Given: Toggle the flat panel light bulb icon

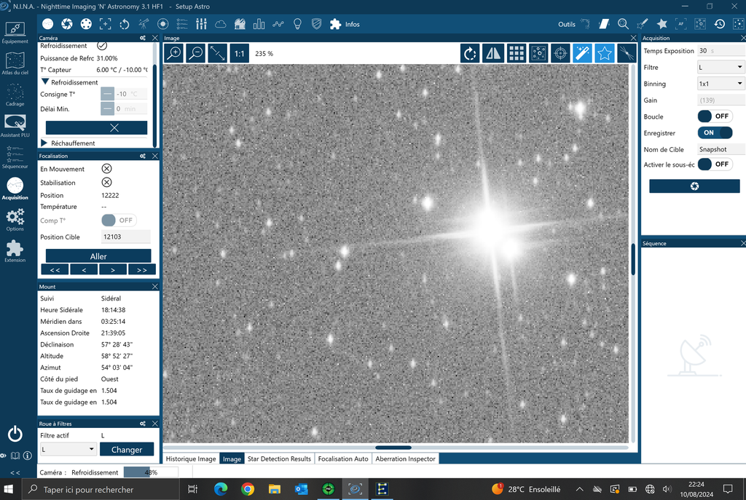Looking at the screenshot, I should click(297, 24).
